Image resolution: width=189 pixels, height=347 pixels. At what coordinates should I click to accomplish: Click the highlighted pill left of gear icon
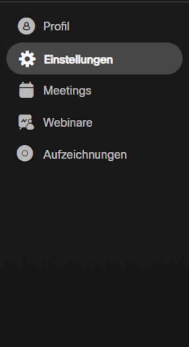coord(13,59)
